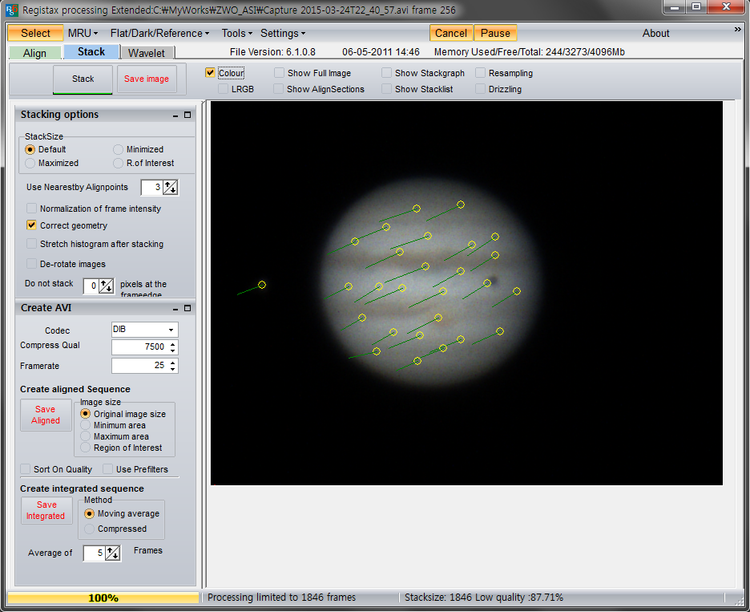Enable the Drizzling option
This screenshot has height=612, width=750.
pyautogui.click(x=480, y=89)
